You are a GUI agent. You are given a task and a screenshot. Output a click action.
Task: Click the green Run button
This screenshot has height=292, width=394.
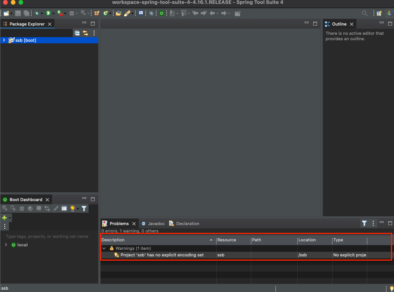click(48, 13)
